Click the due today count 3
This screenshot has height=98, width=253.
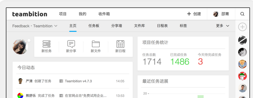[200, 62]
